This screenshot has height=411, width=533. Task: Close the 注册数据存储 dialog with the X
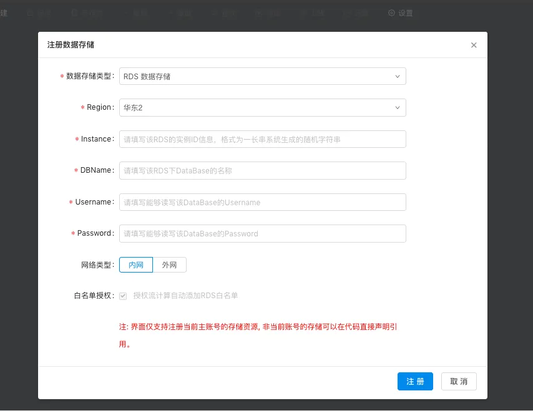coord(474,45)
